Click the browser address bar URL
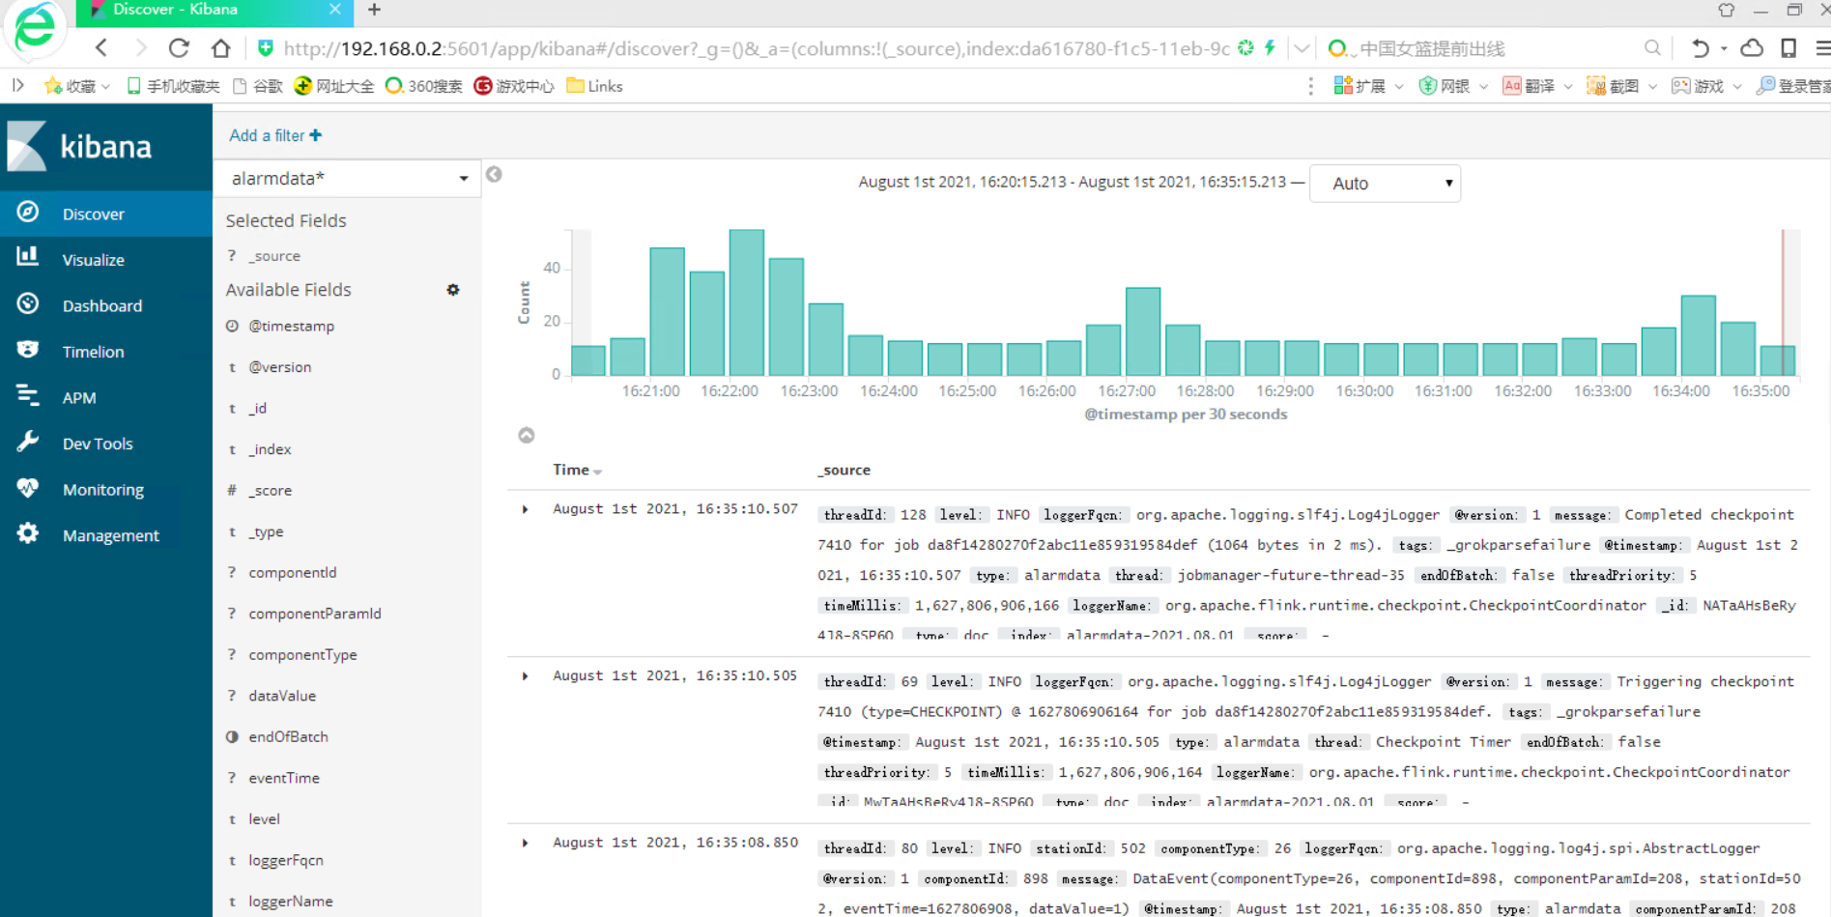Viewport: 1832px width, 917px height. click(x=757, y=48)
